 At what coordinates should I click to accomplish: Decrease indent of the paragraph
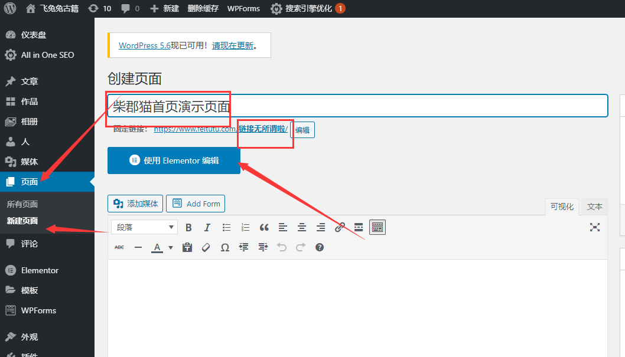[243, 247]
